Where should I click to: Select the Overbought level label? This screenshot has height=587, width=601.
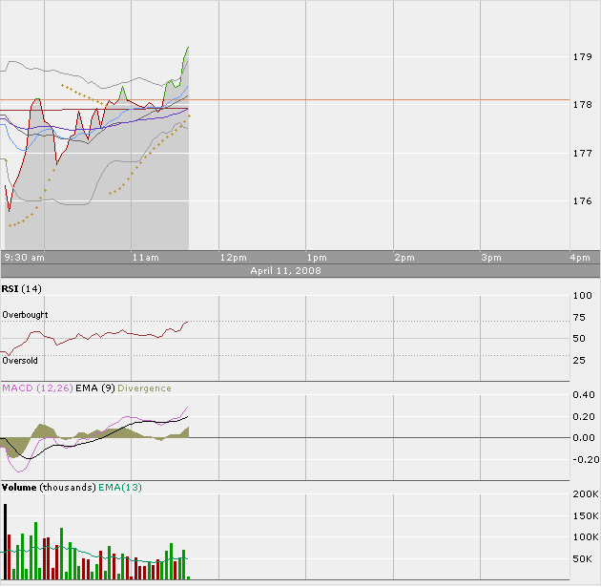25,315
